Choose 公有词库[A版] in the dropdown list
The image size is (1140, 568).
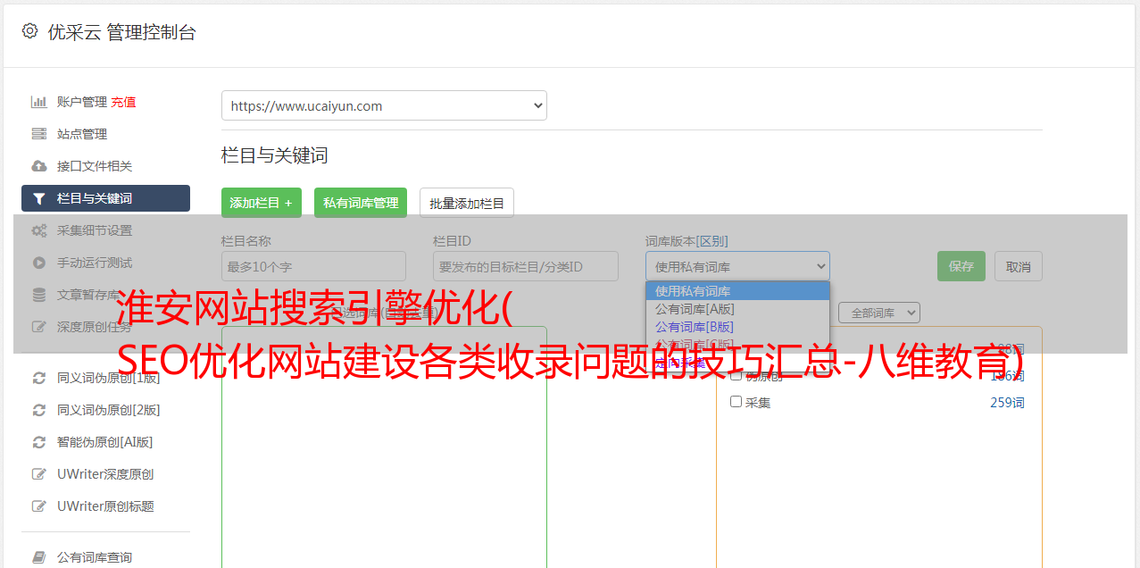pyautogui.click(x=737, y=308)
